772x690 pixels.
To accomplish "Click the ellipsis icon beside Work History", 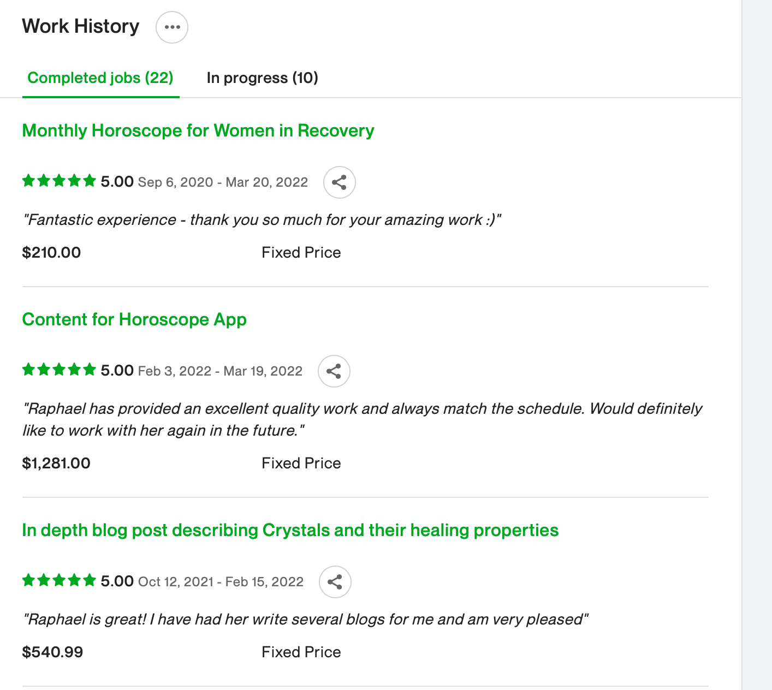I will [x=171, y=27].
